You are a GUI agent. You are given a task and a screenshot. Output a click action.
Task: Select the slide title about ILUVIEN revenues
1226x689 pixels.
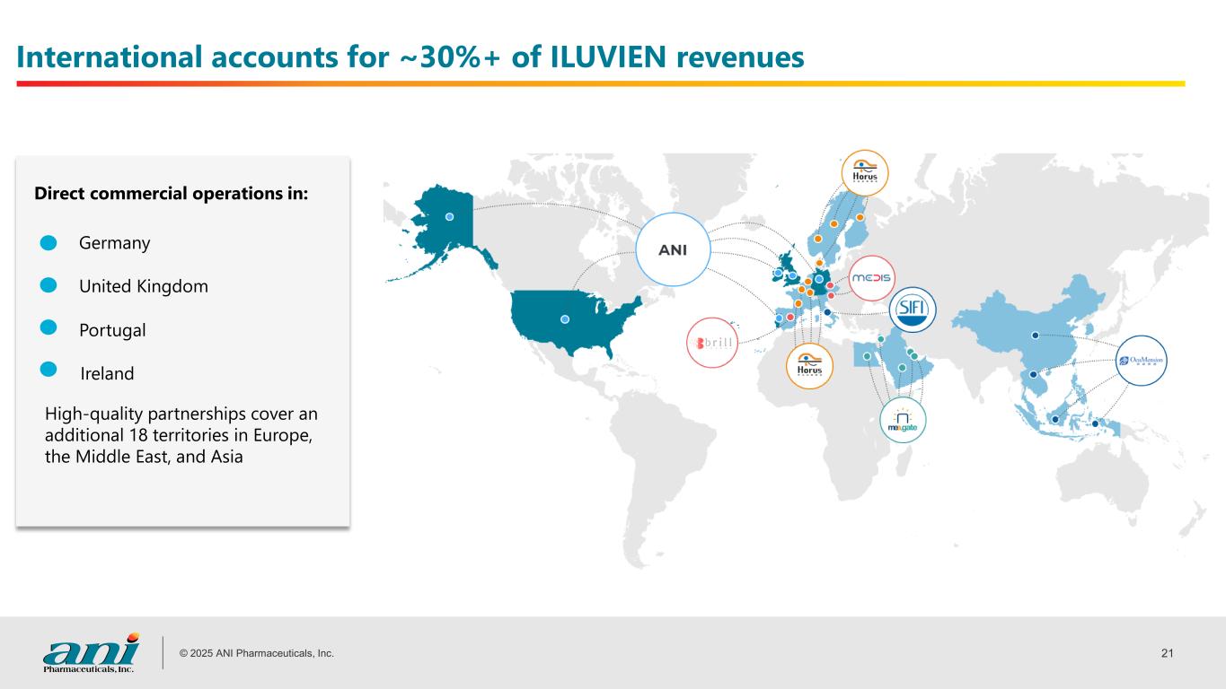(410, 57)
